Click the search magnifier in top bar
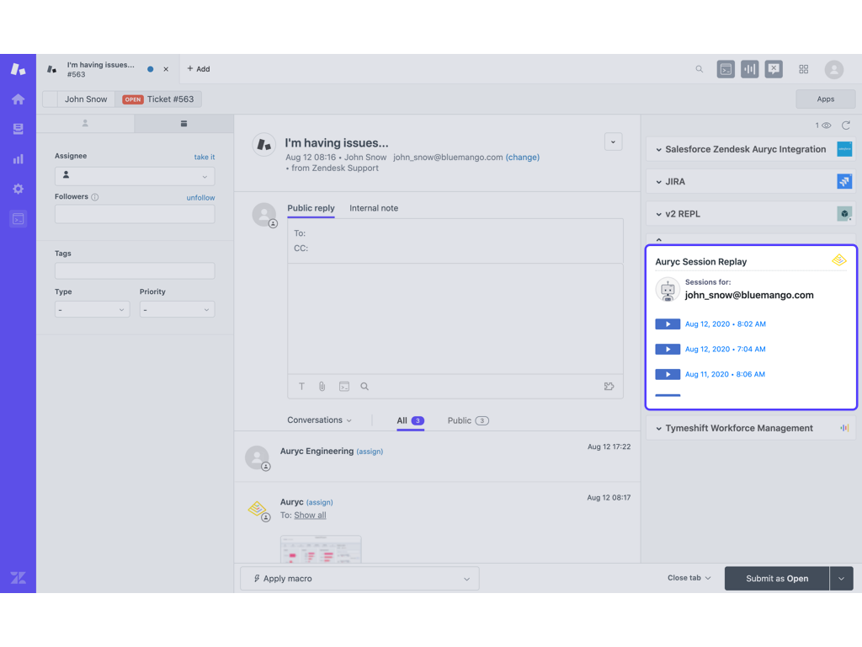 tap(700, 69)
